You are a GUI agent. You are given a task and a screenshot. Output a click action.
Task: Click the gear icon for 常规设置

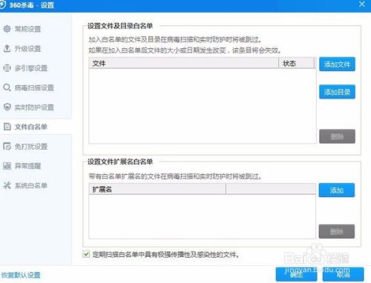pos(7,29)
